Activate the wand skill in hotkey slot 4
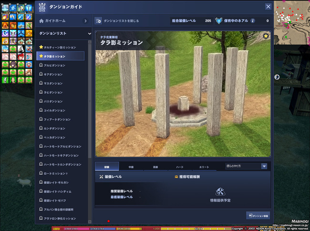Image resolution: width=310 pixels, height=231 pixels. tap(29, 17)
